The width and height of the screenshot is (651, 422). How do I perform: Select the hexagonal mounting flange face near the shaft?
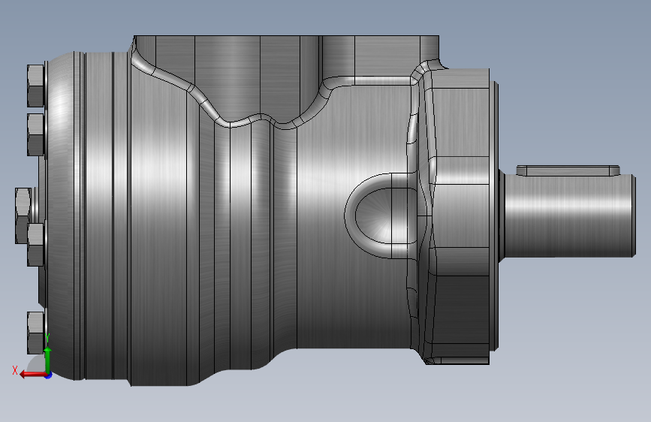(461, 216)
